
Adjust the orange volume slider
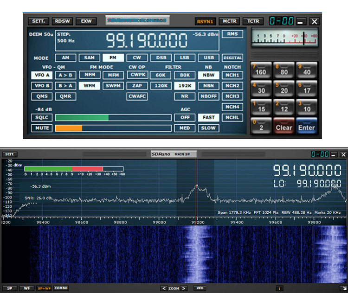coord(113,128)
